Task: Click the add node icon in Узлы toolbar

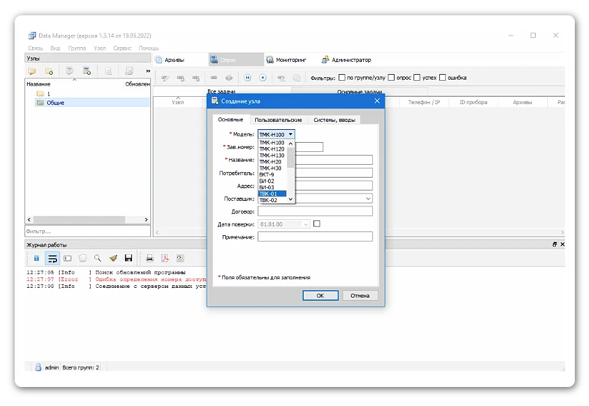Action: (x=87, y=71)
